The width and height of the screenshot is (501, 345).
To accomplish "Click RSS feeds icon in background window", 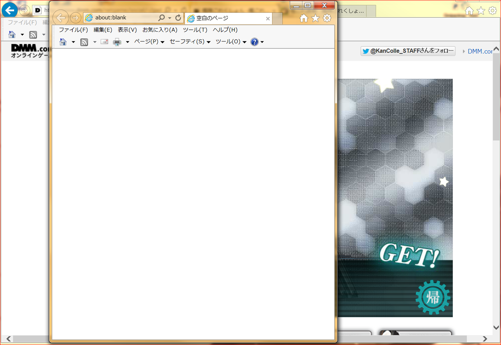I will click(x=33, y=35).
